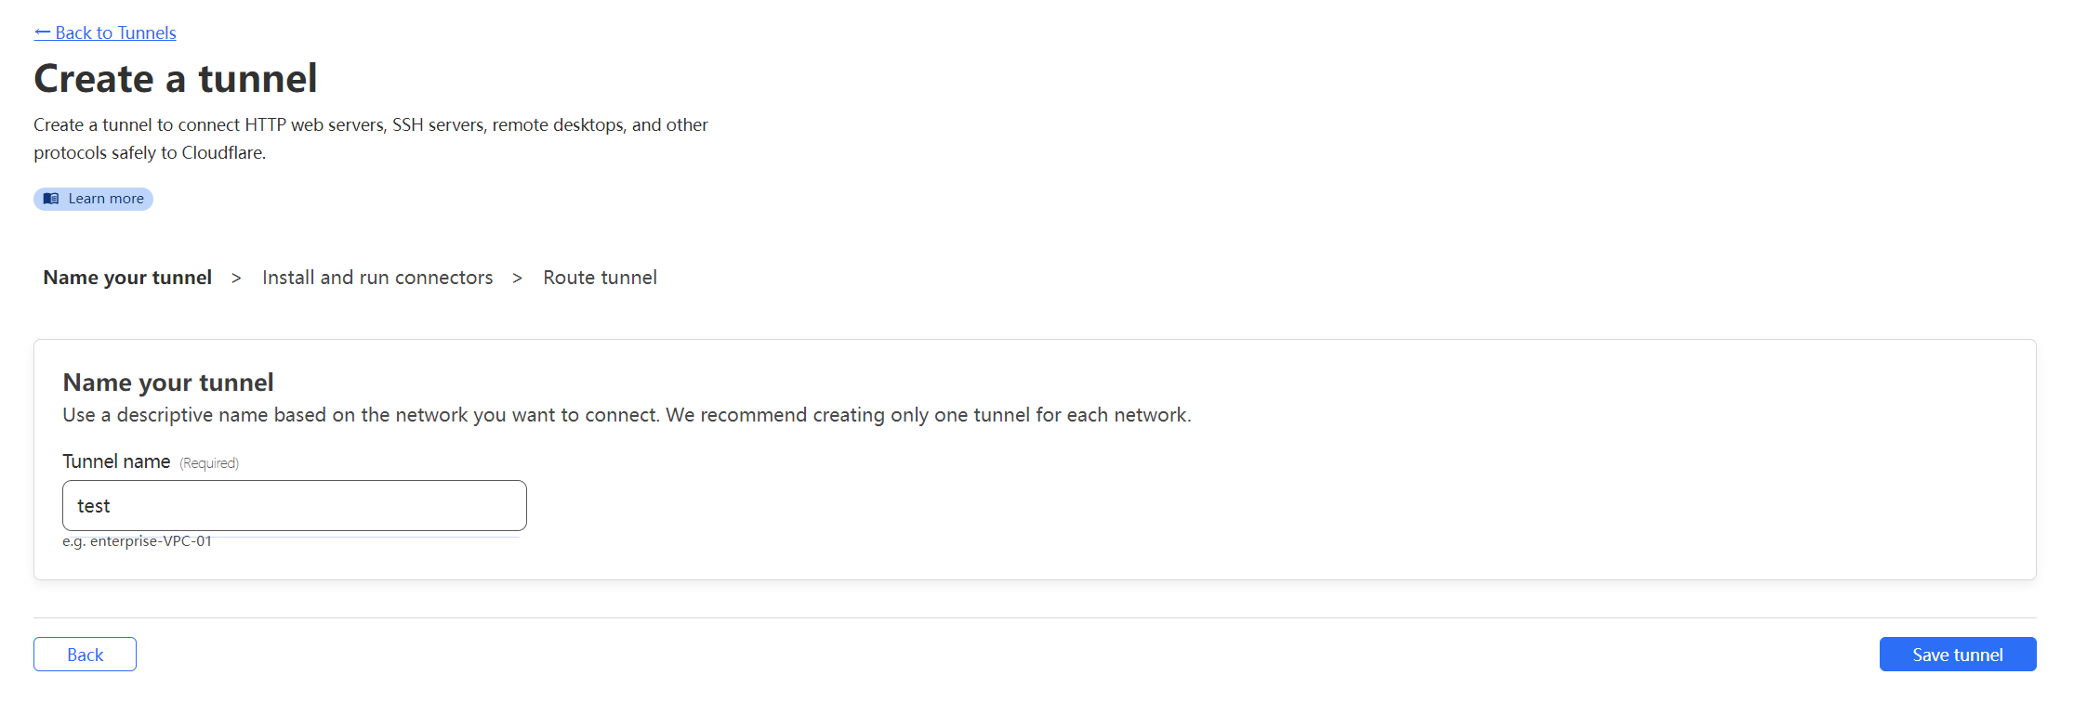
Task: Go to Install and run connectors step
Action: [377, 278]
